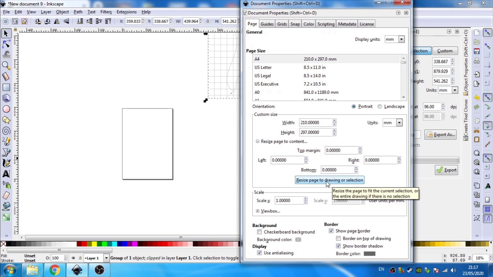
Task: Select the Bezier pen tool
Action: [6, 152]
